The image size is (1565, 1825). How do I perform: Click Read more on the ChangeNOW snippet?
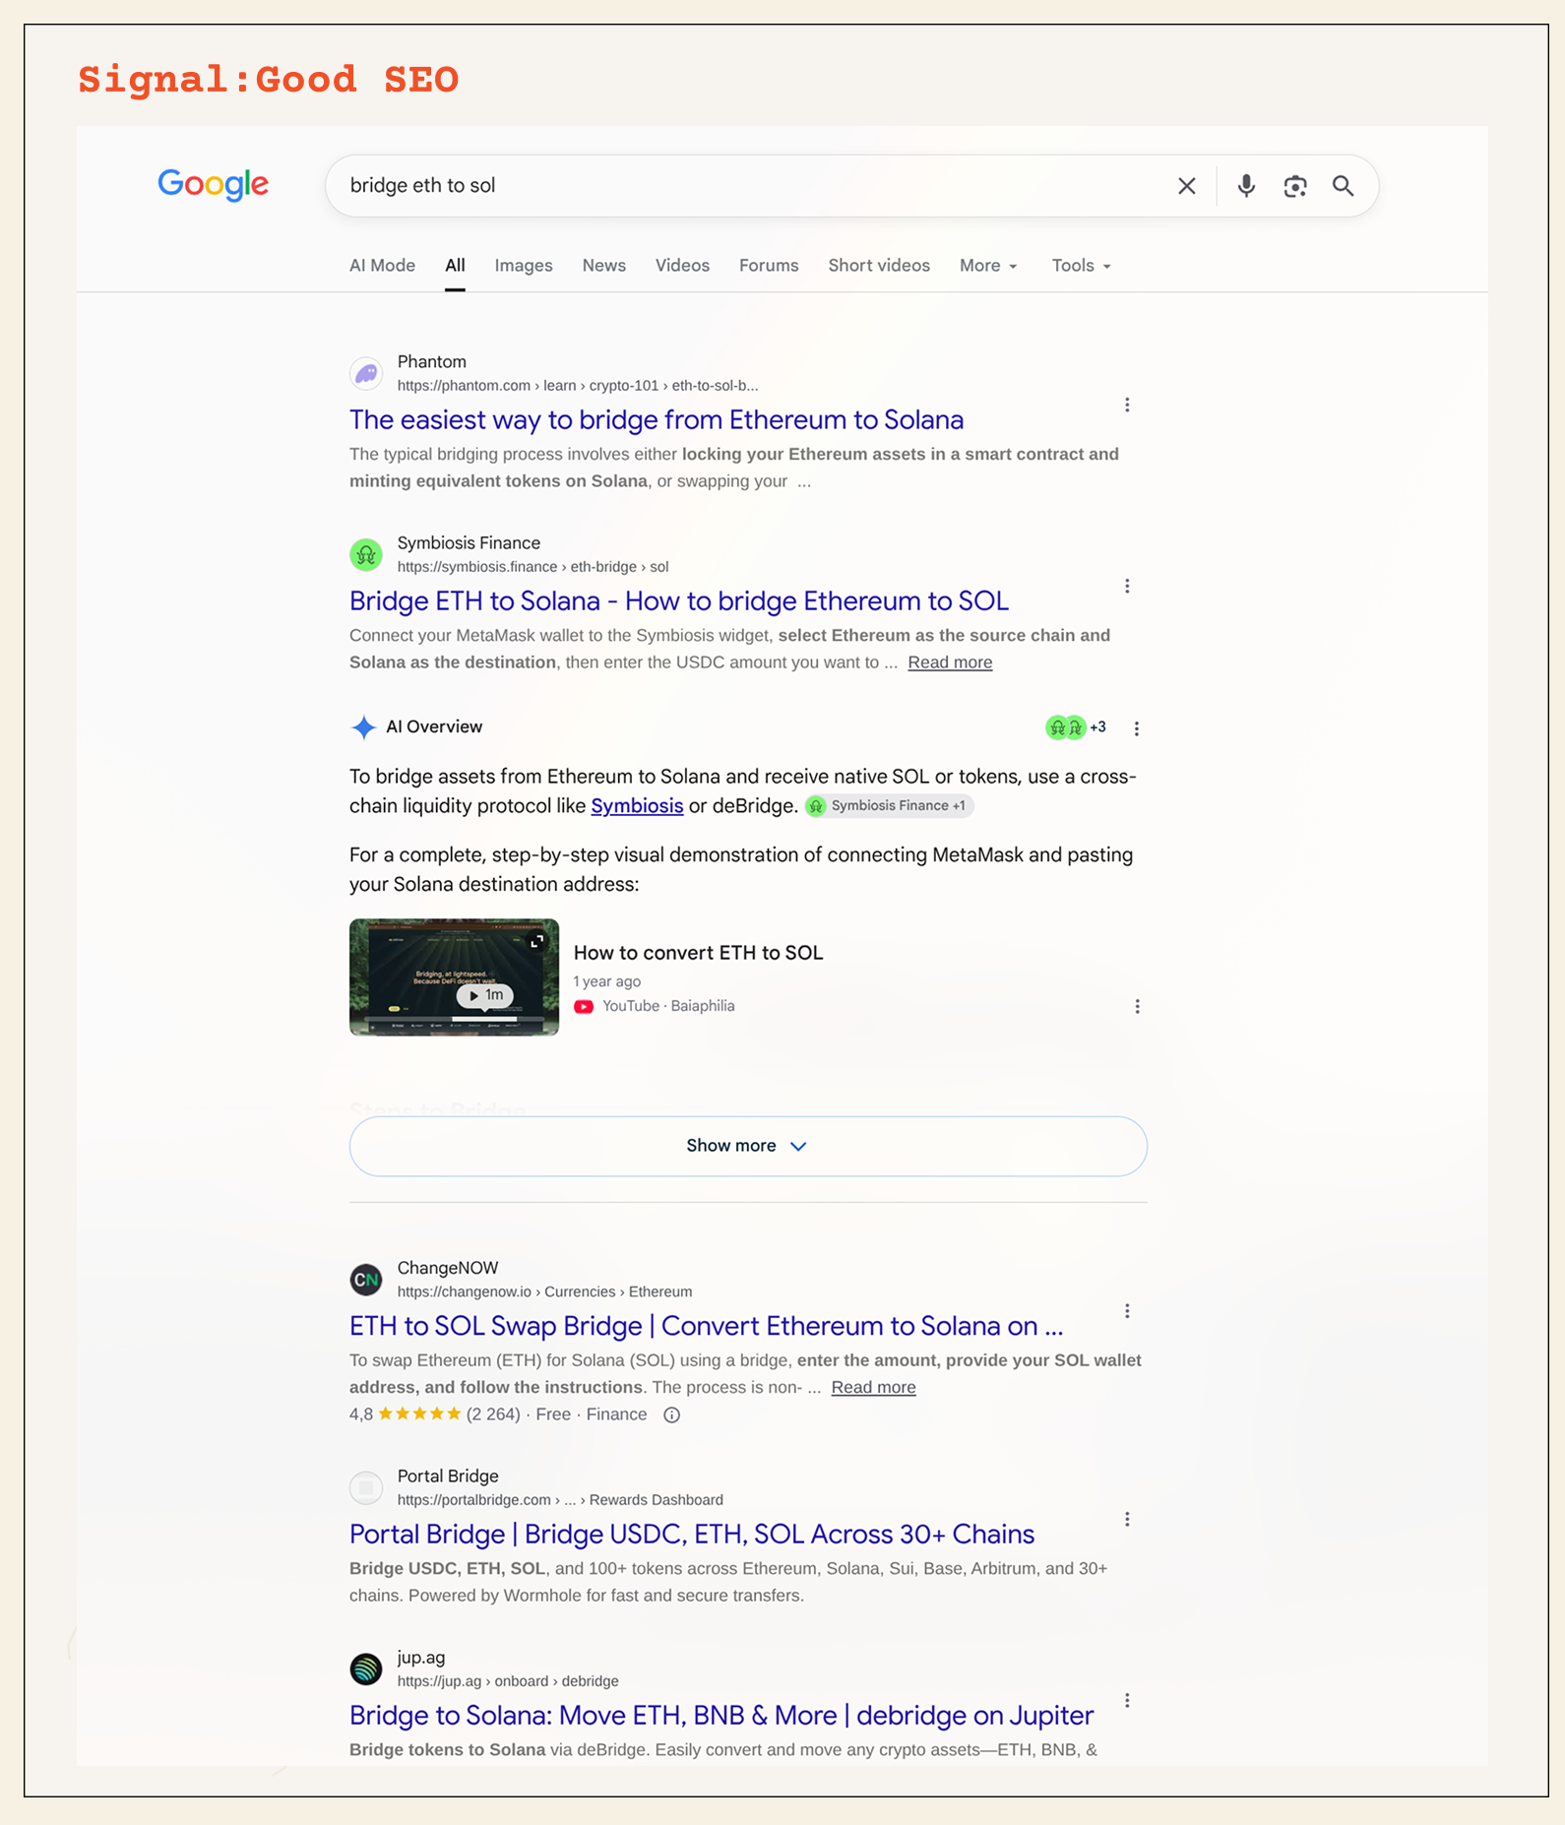[873, 1387]
